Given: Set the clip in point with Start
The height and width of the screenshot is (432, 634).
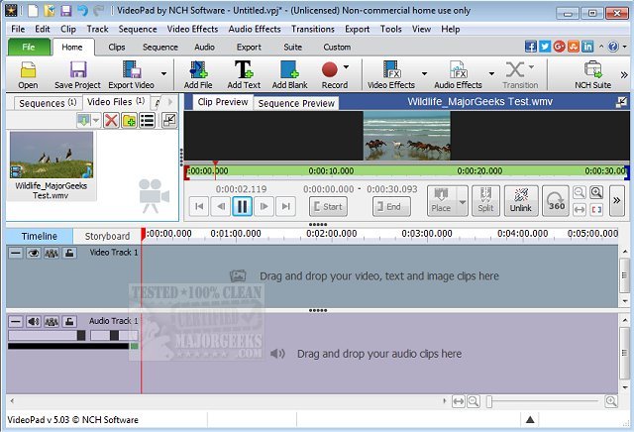Looking at the screenshot, I should [x=328, y=207].
